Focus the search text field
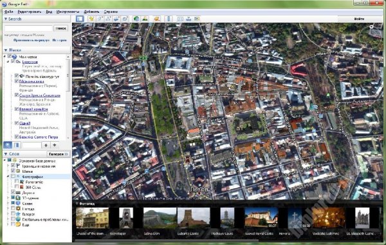386x245 pixels. click(28, 28)
